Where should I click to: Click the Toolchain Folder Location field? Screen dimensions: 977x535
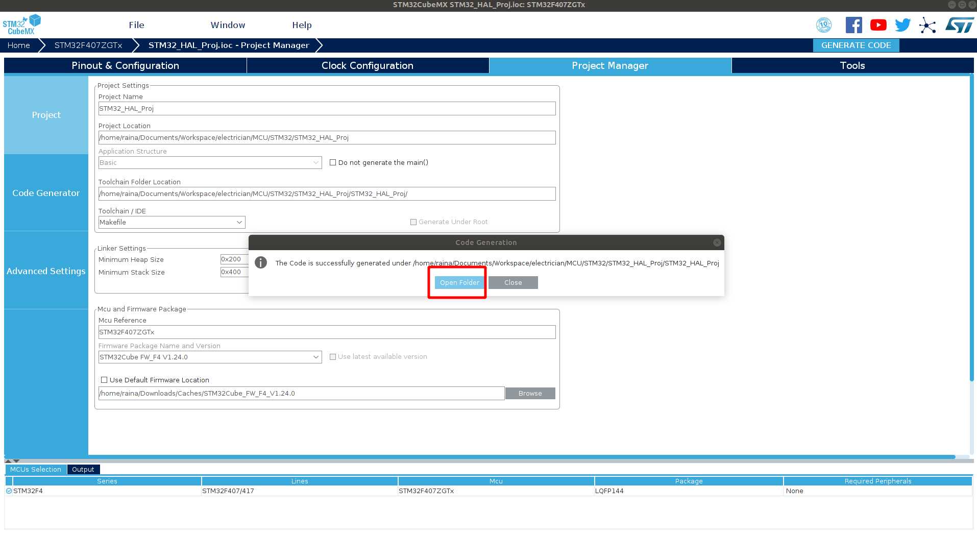tap(327, 193)
